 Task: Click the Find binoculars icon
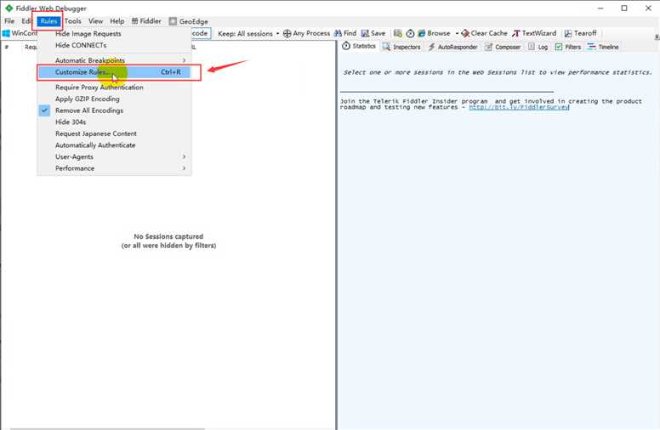click(338, 33)
